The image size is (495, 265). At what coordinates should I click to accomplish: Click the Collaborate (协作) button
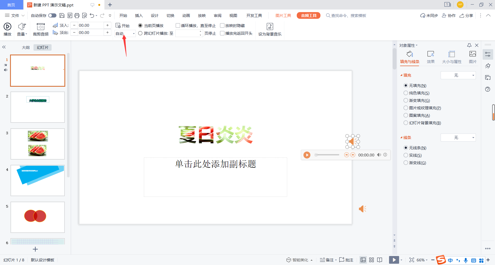[x=449, y=15]
